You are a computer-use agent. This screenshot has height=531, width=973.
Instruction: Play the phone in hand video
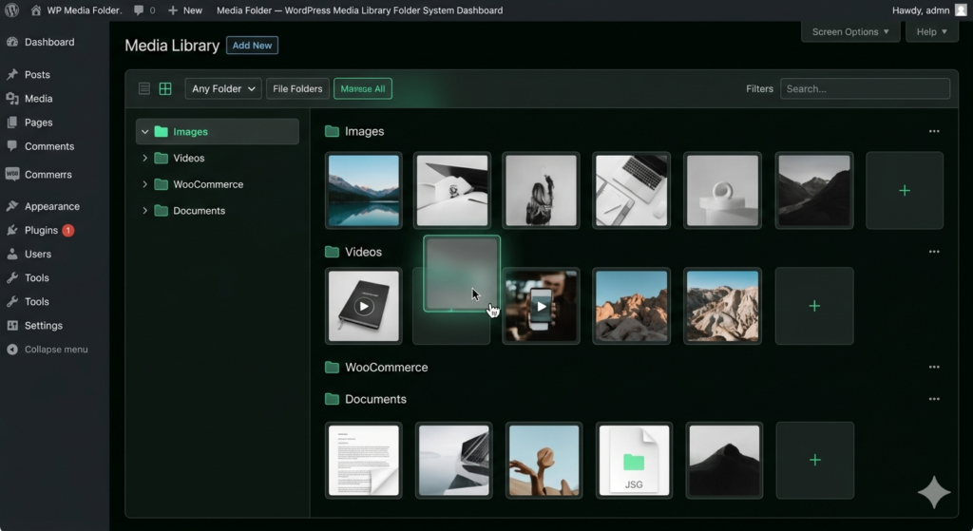click(x=541, y=306)
